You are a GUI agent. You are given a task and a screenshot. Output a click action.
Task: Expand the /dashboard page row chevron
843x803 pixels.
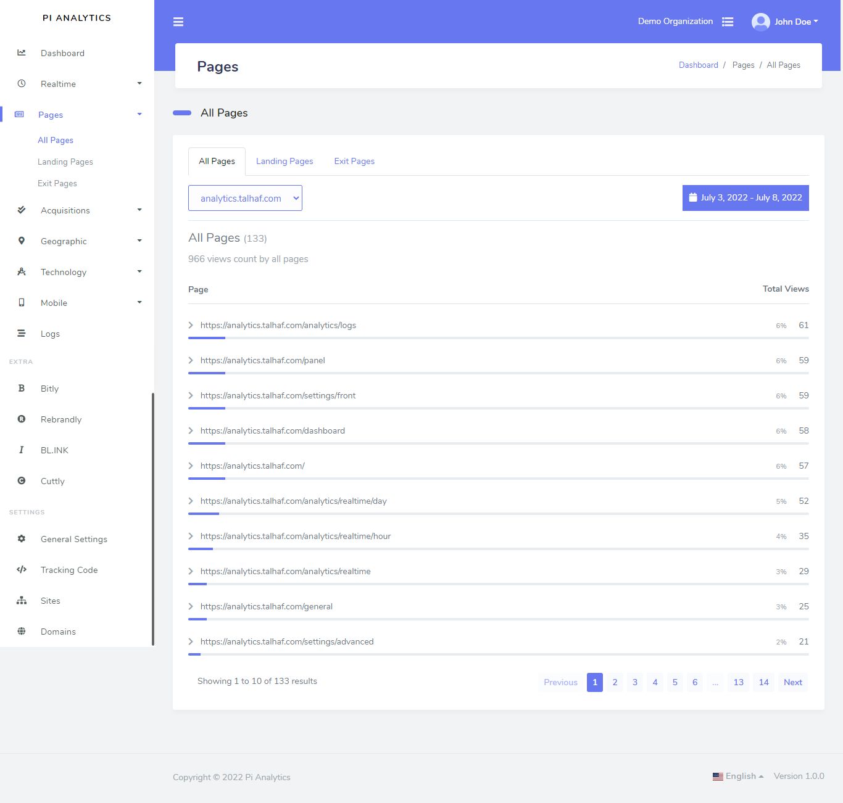point(191,430)
